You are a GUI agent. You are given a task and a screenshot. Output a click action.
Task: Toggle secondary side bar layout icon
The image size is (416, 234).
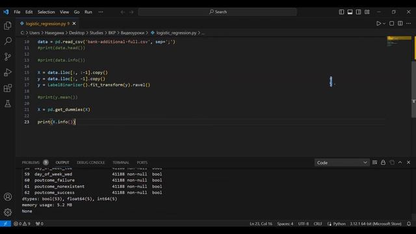(358, 12)
